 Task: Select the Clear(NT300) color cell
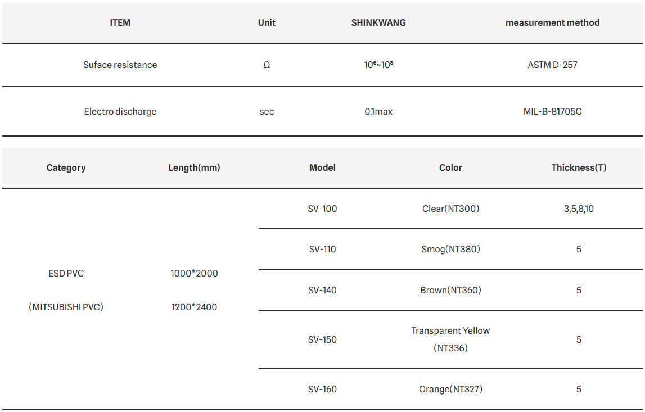[x=450, y=209]
